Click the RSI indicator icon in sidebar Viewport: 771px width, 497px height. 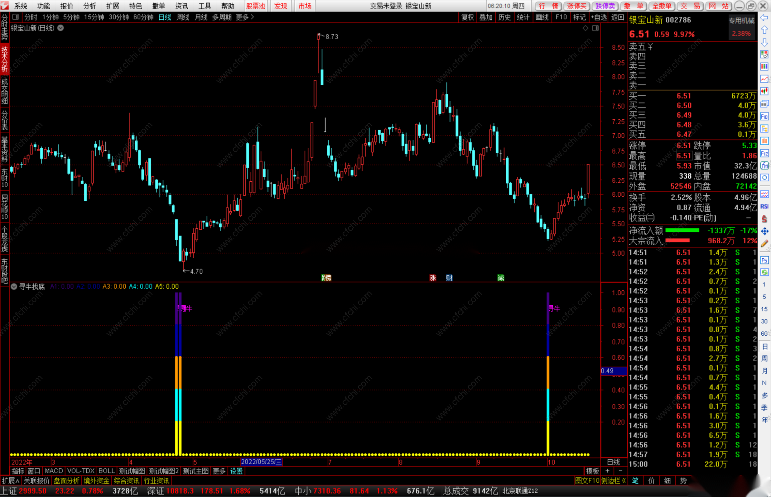coord(764,206)
